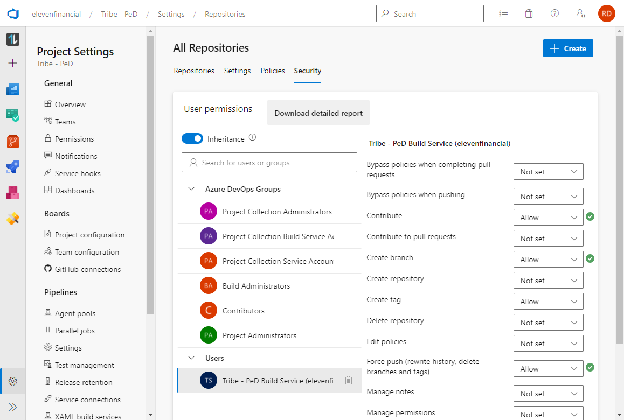Click the GitHub connections icon
Viewport: 624px width, 420px height.
pos(48,269)
